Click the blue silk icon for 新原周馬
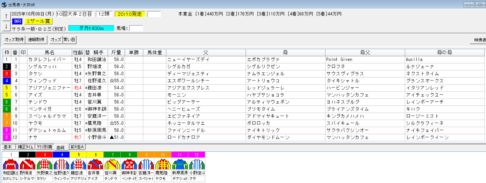This screenshot has width=486, height=183. coord(180,164)
